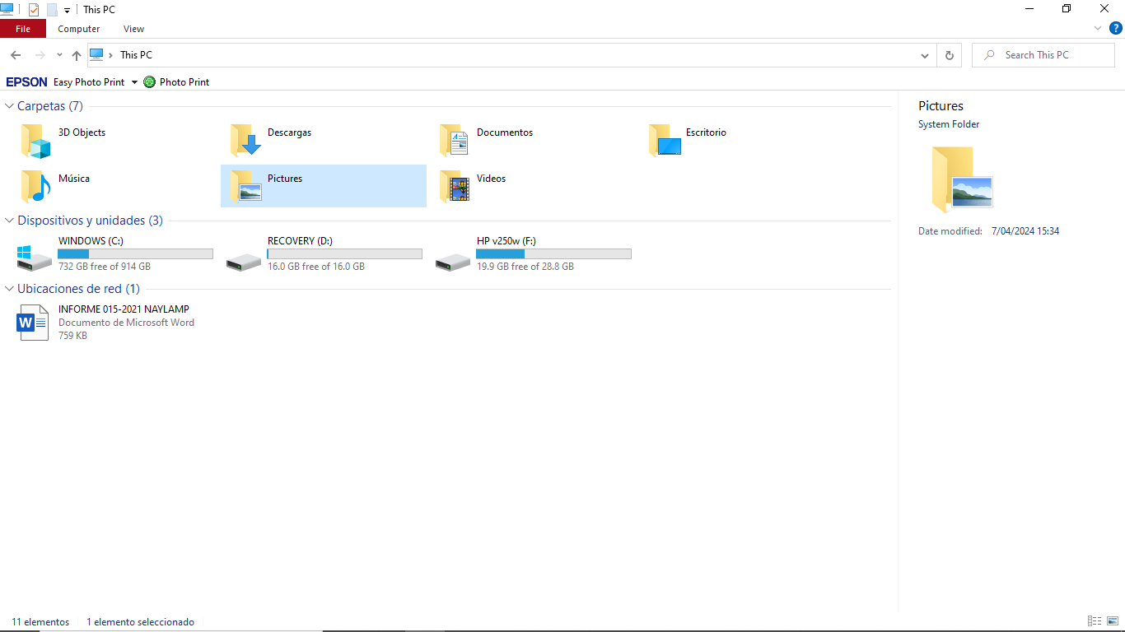This screenshot has height=632, width=1125.
Task: Switch to details view in status bar
Action: pos(1095,621)
